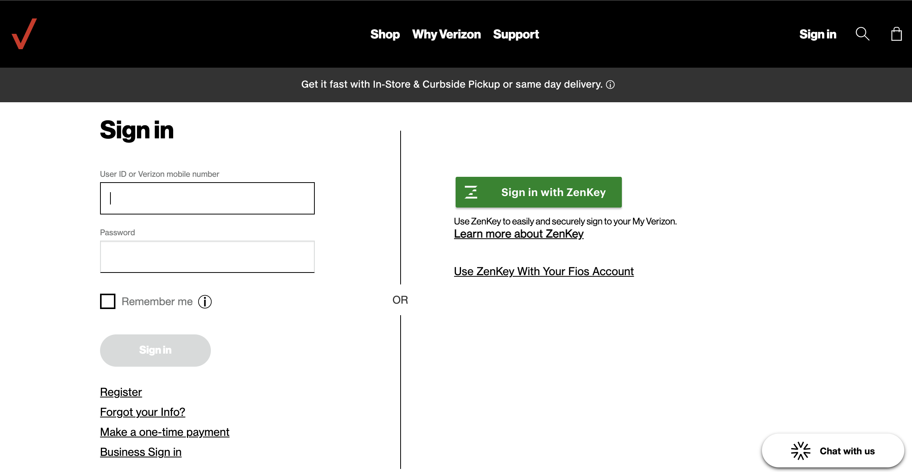Click Make a one-time payment link
This screenshot has width=912, height=472.
tap(164, 431)
